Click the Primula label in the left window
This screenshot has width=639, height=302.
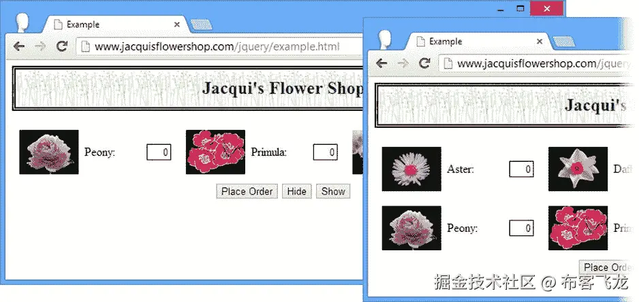[269, 152]
